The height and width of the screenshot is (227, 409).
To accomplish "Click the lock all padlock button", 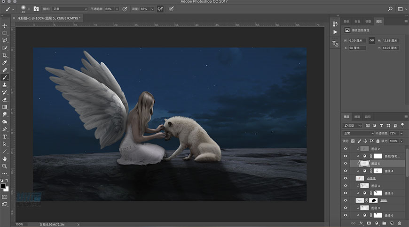I will [378, 141].
